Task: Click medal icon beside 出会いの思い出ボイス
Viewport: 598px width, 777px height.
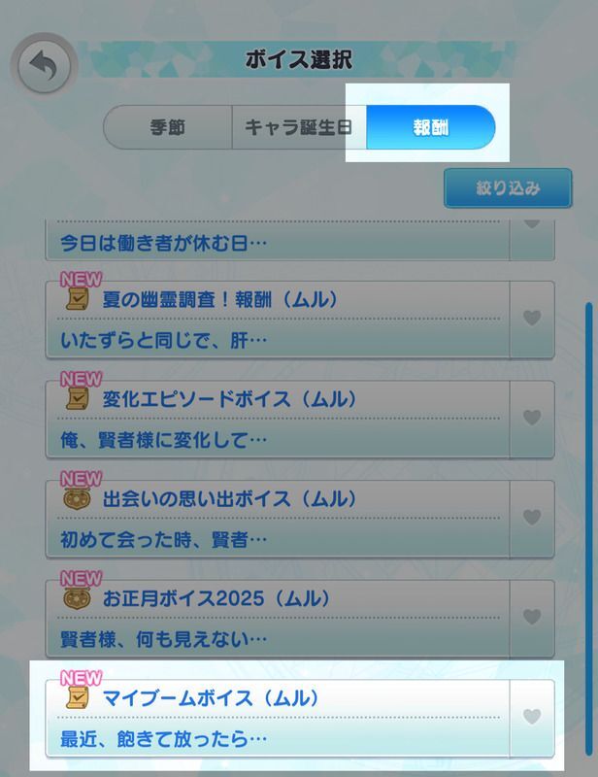Action: click(x=78, y=498)
